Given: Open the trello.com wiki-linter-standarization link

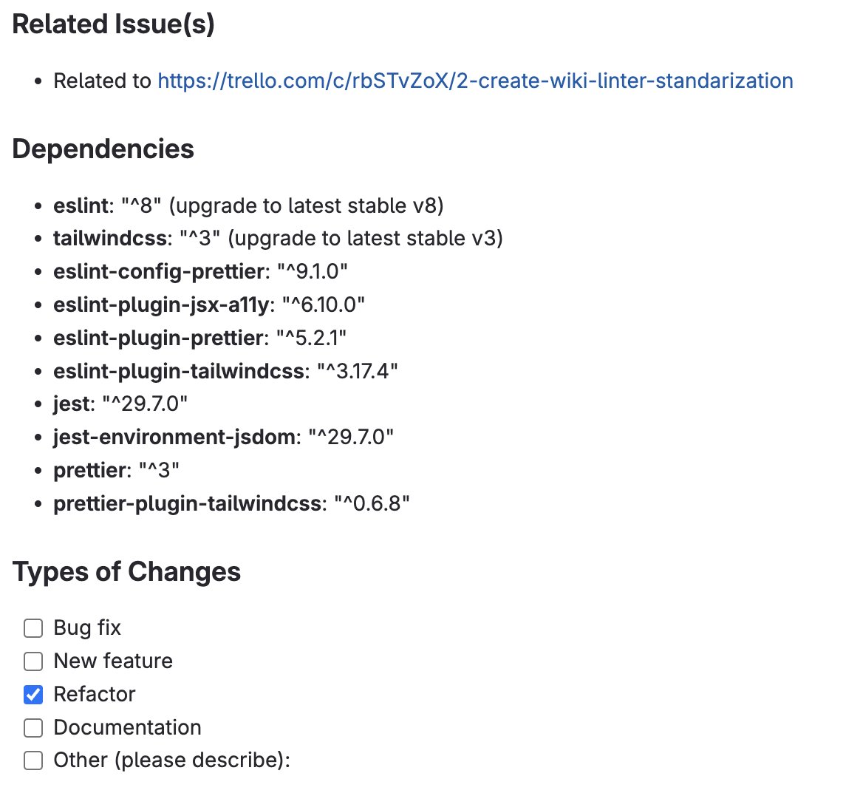Looking at the screenshot, I should click(475, 81).
